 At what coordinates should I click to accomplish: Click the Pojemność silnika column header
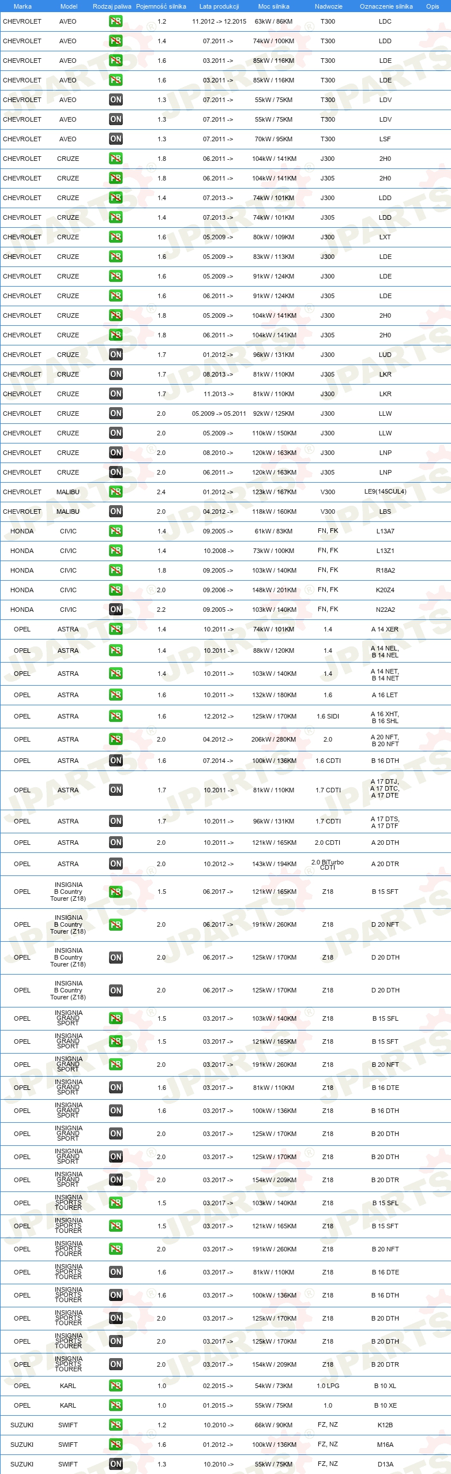coord(161,6)
